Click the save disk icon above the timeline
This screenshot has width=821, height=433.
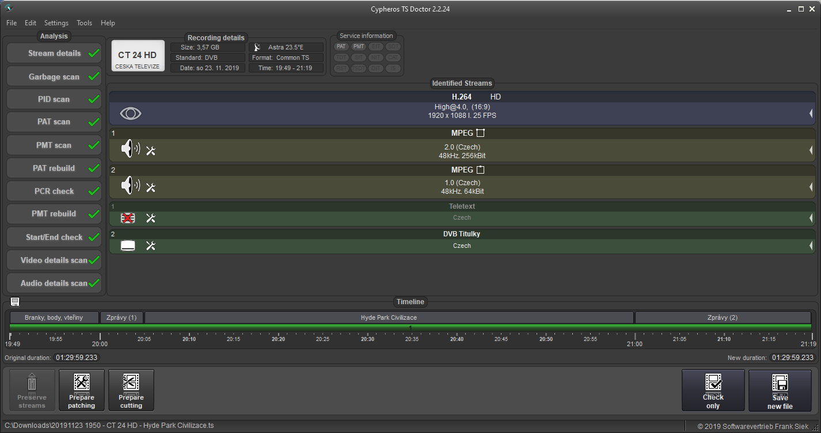tap(15, 302)
